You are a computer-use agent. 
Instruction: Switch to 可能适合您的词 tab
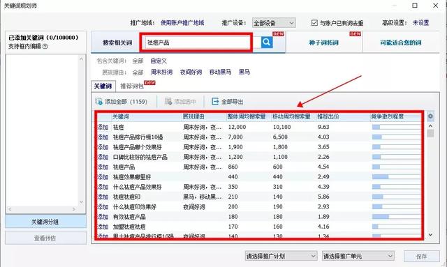400,43
